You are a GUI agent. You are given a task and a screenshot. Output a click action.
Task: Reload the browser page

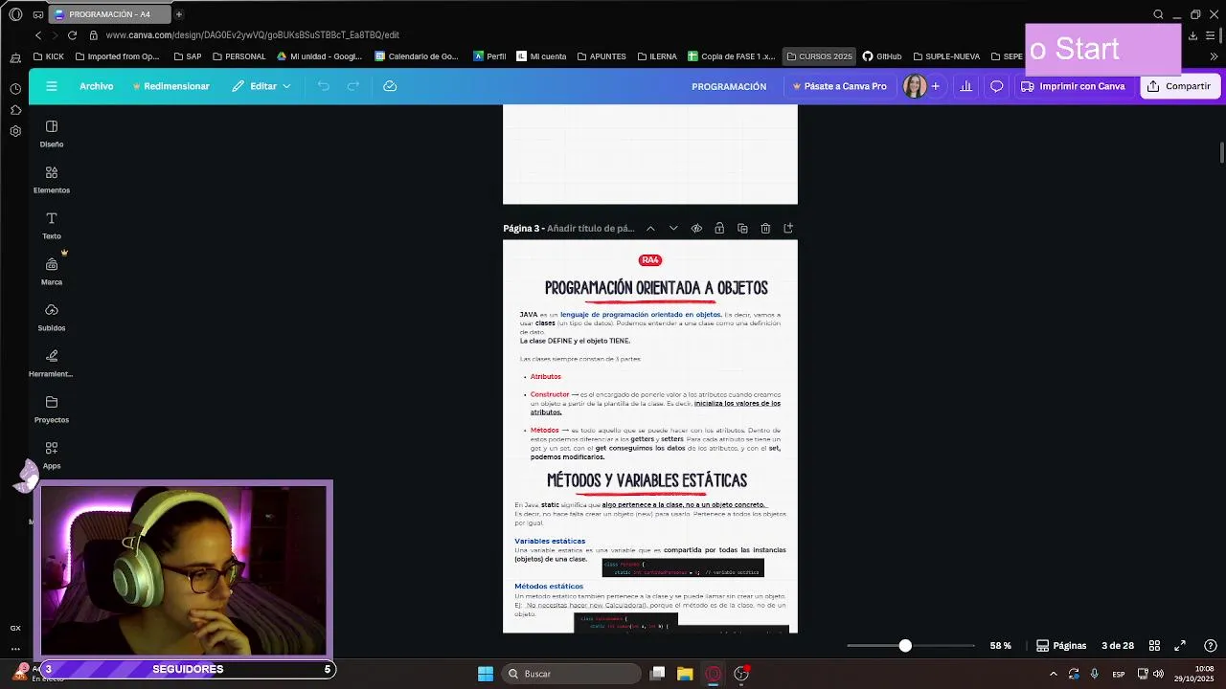(72, 35)
